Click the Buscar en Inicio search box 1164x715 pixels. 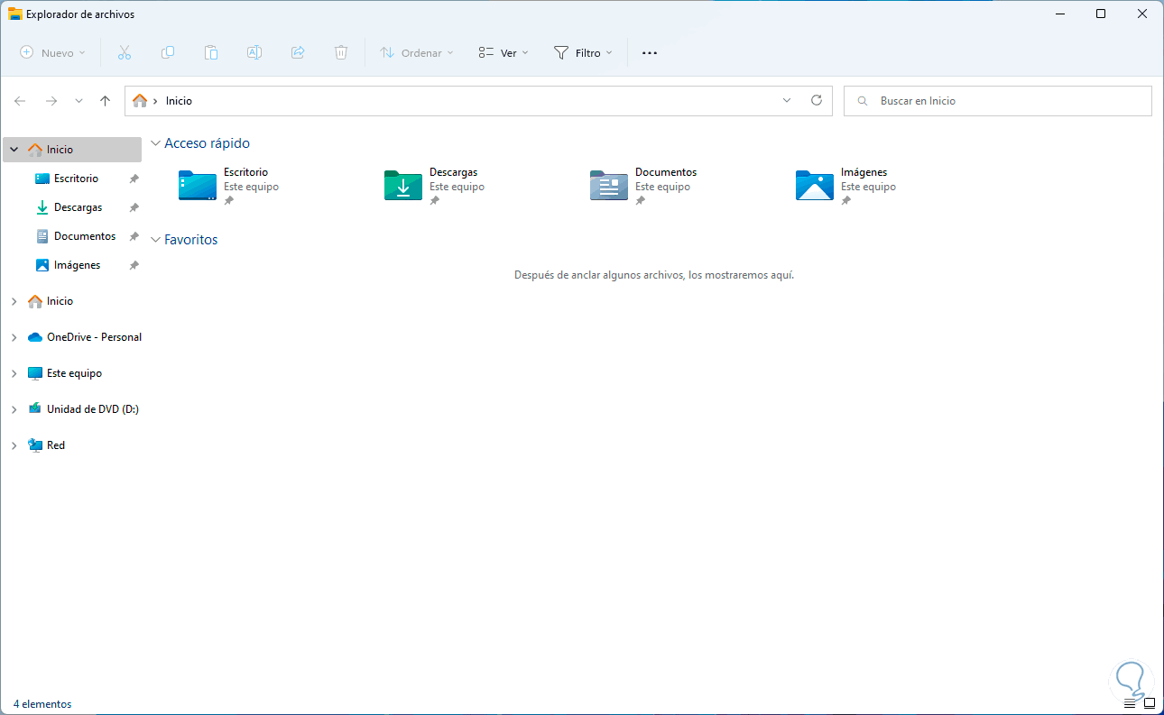998,101
